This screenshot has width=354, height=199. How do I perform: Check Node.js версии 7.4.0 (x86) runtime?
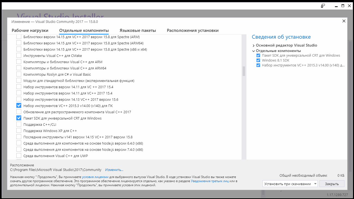[19, 149]
